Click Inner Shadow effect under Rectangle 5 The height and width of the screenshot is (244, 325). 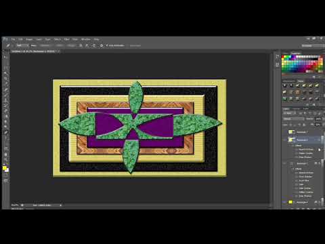pyautogui.click(x=305, y=177)
